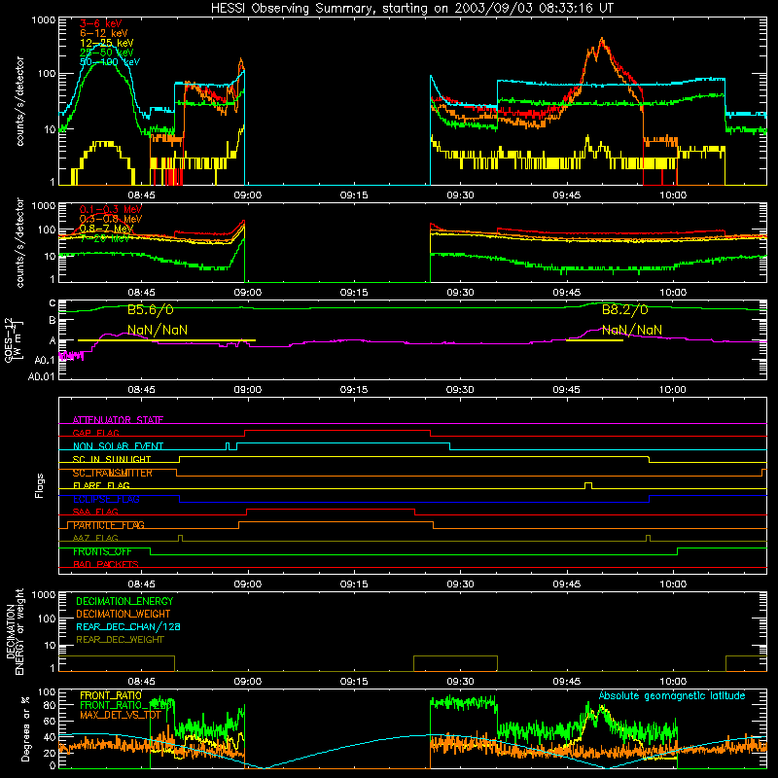The height and width of the screenshot is (778, 778).
Task: Click 09:45 tick label under the decimation panel
Action: pyautogui.click(x=567, y=682)
